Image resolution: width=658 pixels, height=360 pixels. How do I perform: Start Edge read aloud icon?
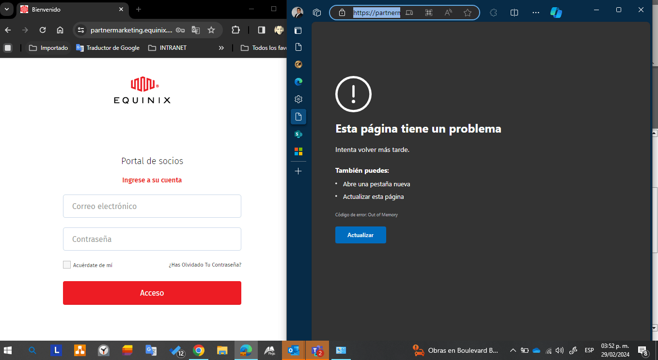[448, 13]
